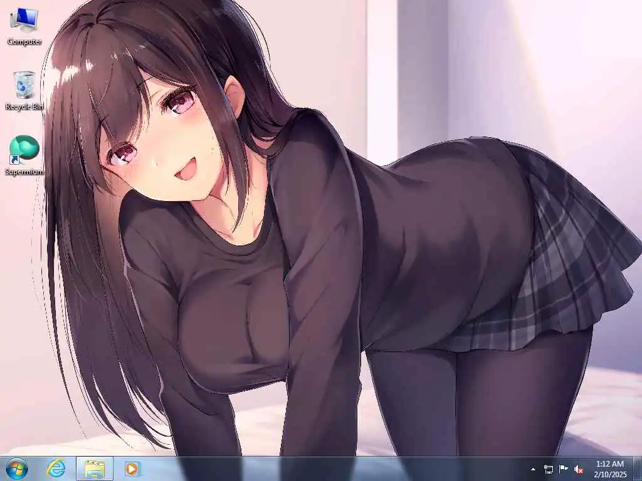Open the Windows Start menu
The width and height of the screenshot is (642, 481).
(17, 469)
